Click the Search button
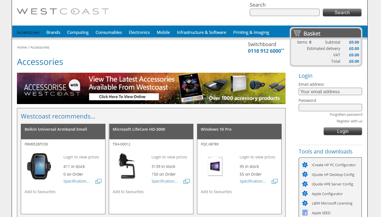The image size is (381, 217). coord(342,12)
